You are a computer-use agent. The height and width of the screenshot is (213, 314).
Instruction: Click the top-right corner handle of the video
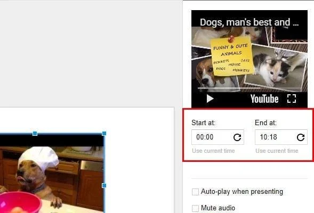coord(104,134)
